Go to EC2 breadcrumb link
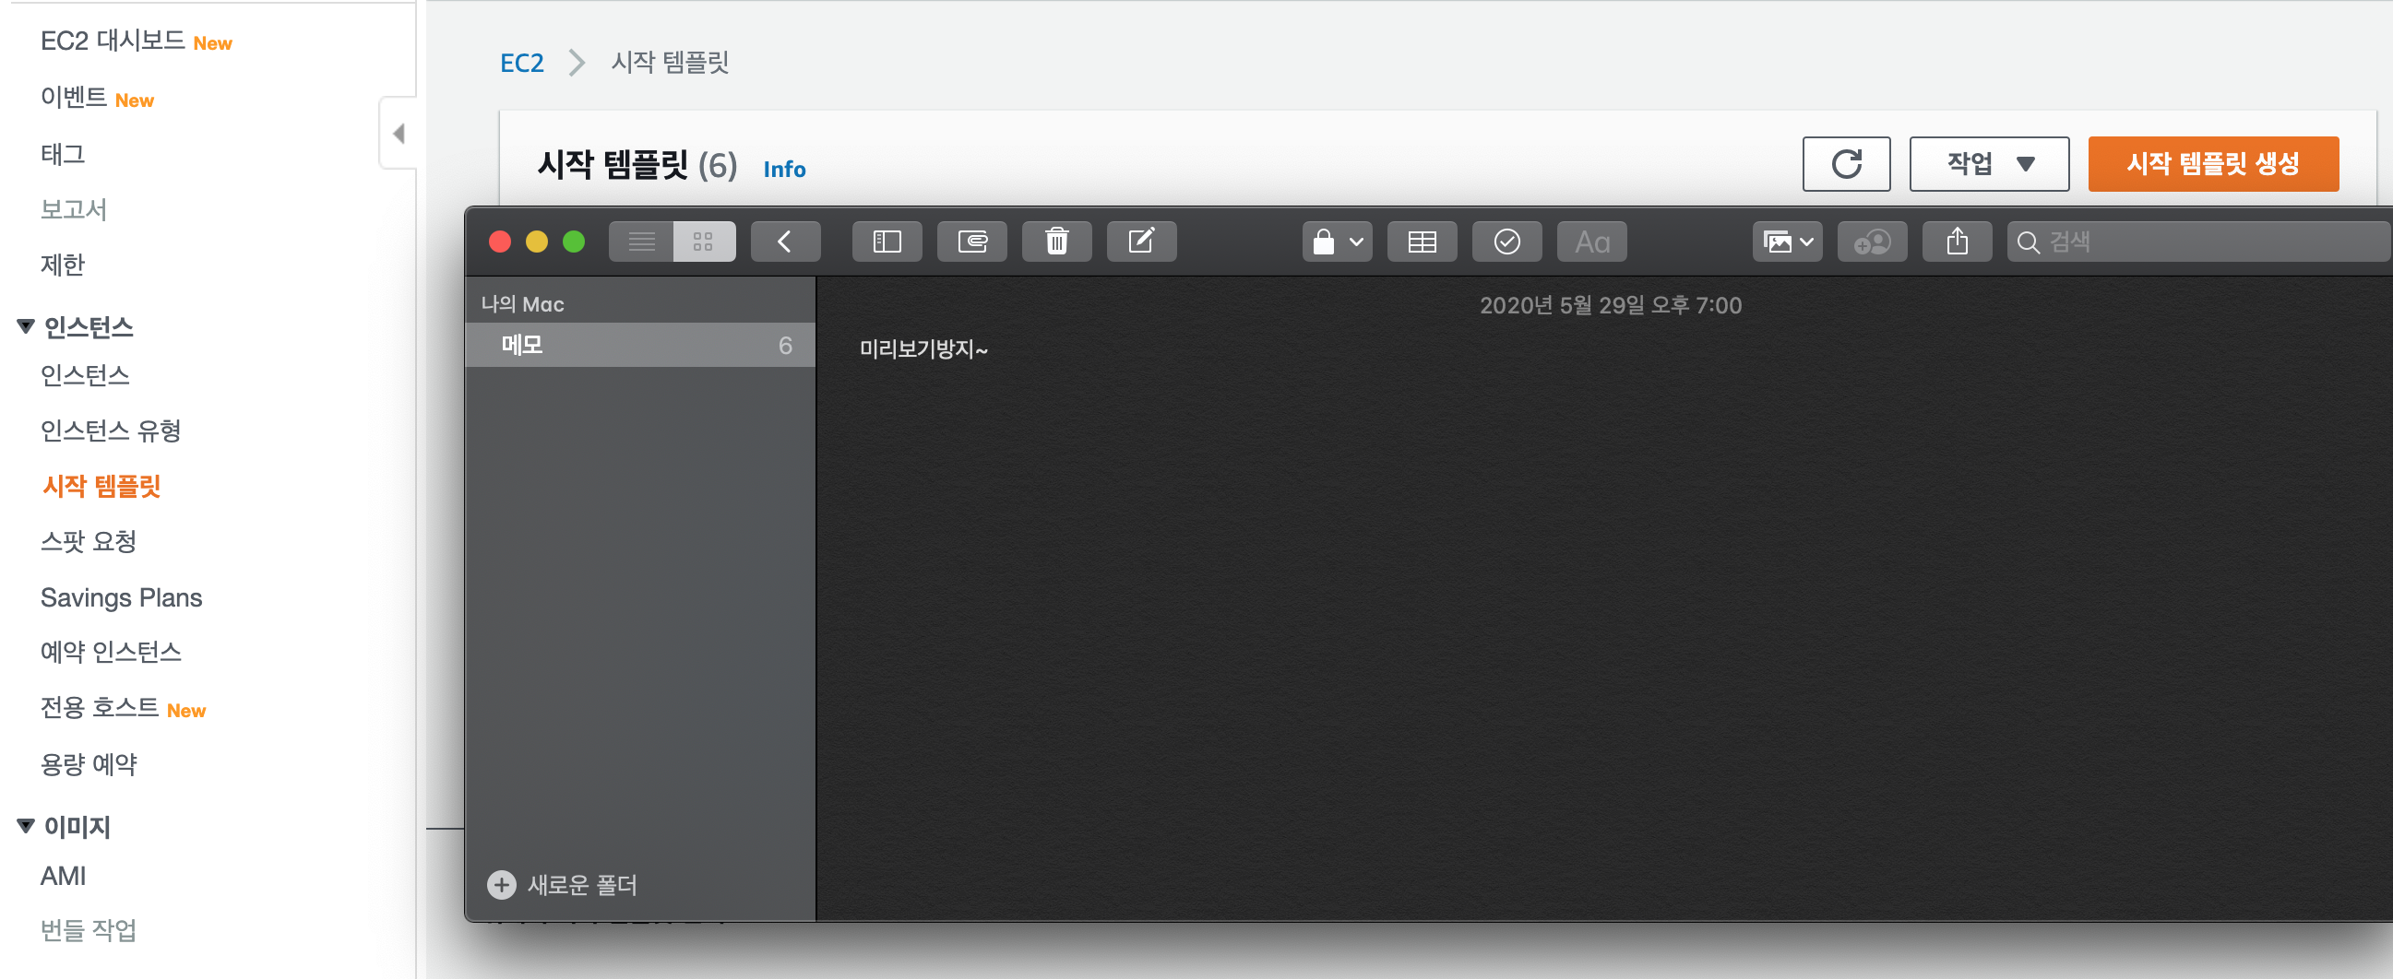 [521, 63]
